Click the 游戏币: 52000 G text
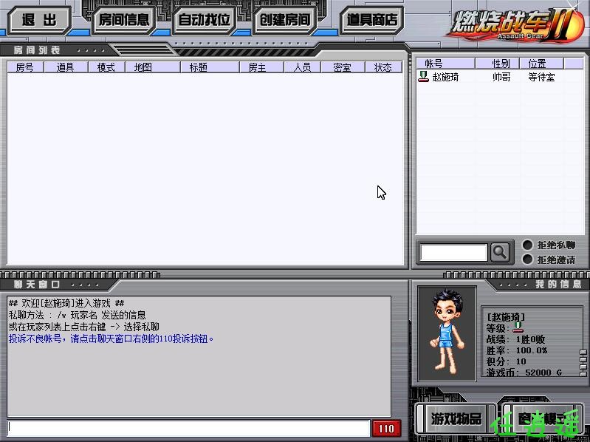The image size is (590, 442). [x=524, y=372]
